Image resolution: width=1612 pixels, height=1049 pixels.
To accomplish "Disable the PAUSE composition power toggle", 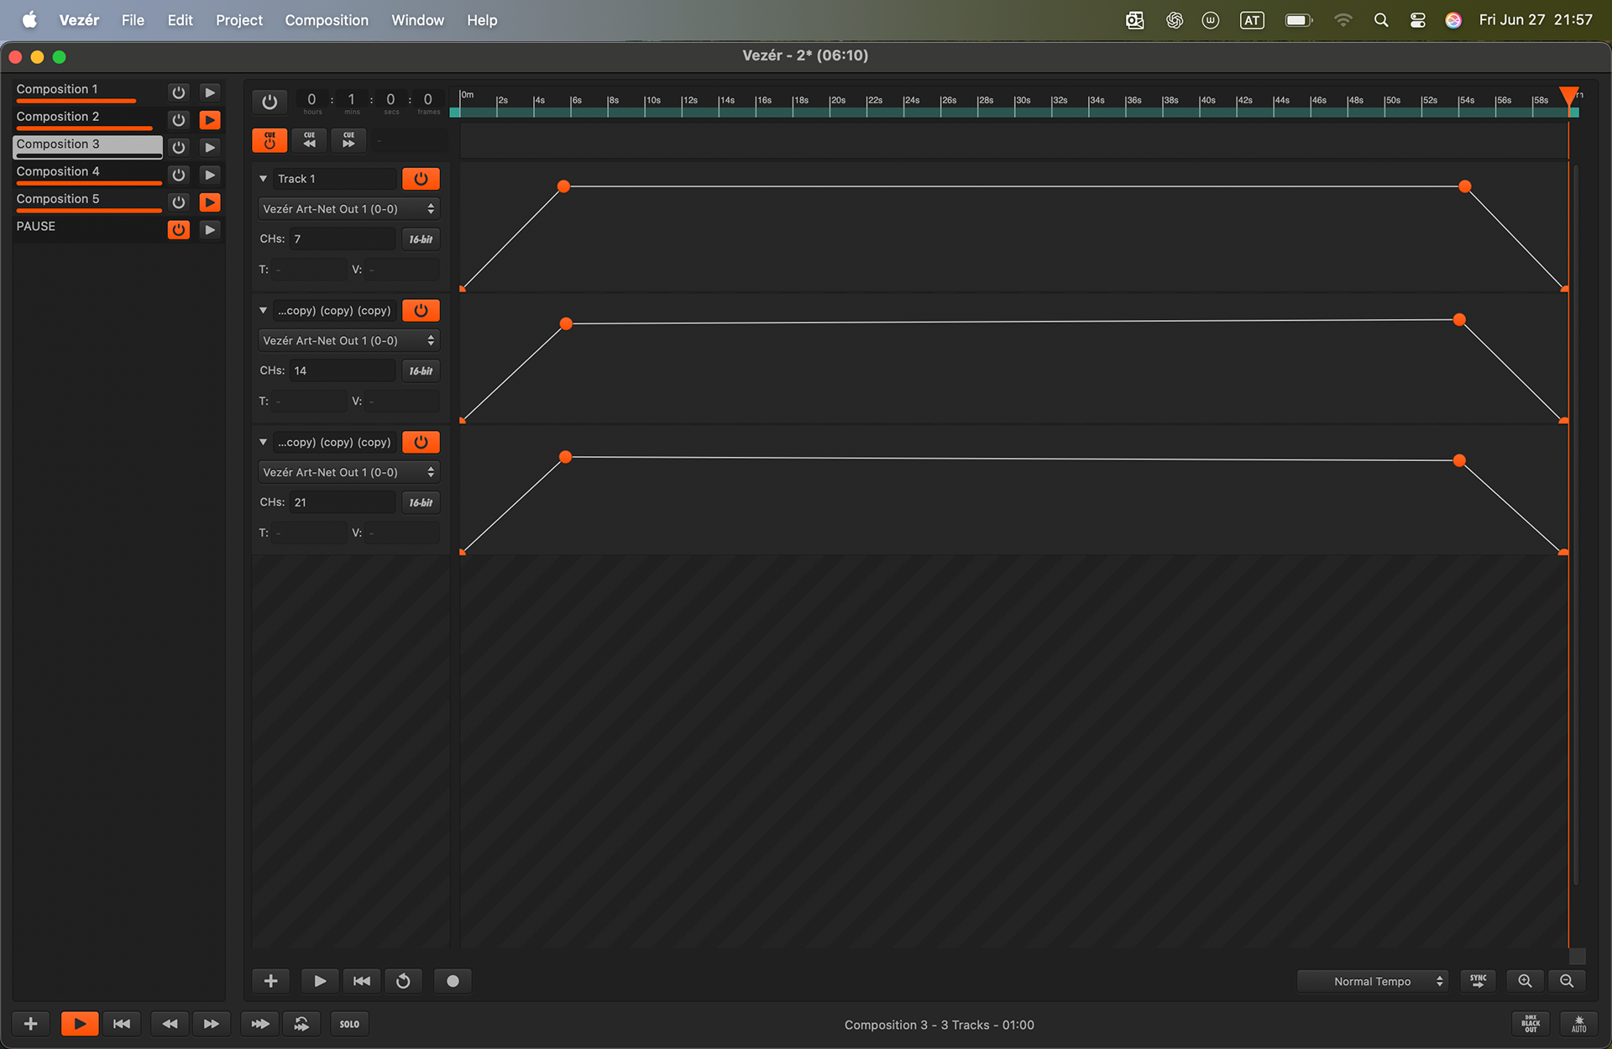I will (178, 229).
